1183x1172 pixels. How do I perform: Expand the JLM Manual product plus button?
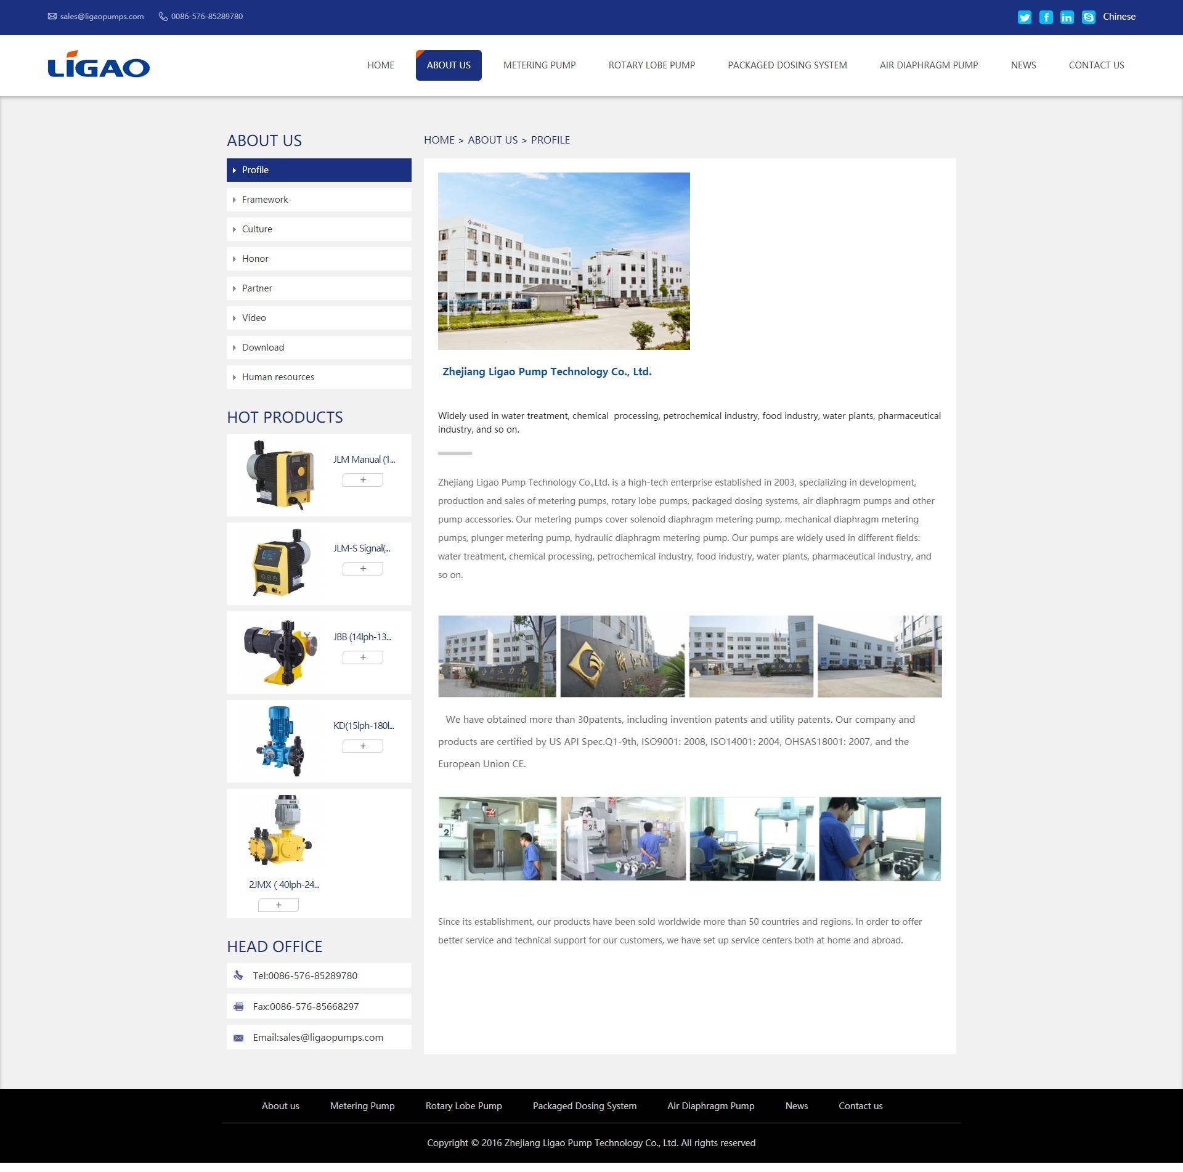[x=362, y=479]
